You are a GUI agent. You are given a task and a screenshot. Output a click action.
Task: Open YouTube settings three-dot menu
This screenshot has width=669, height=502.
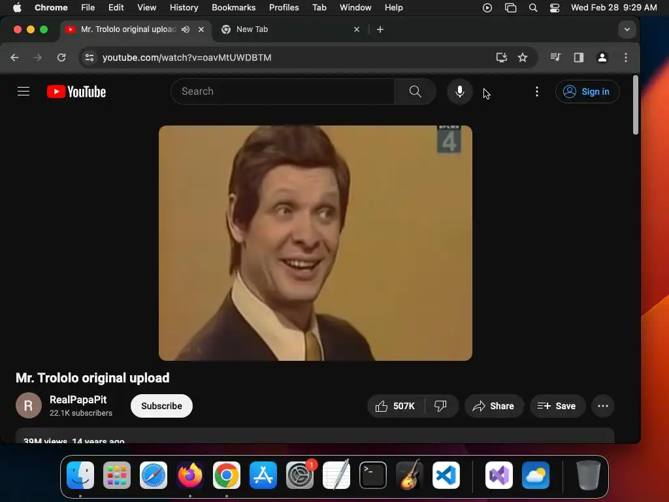(x=537, y=92)
